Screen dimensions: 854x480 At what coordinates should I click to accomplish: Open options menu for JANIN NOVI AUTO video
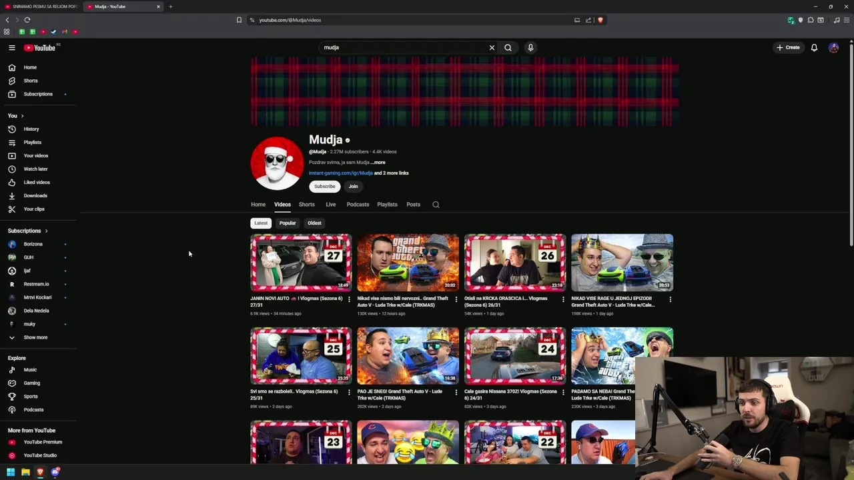(x=349, y=299)
